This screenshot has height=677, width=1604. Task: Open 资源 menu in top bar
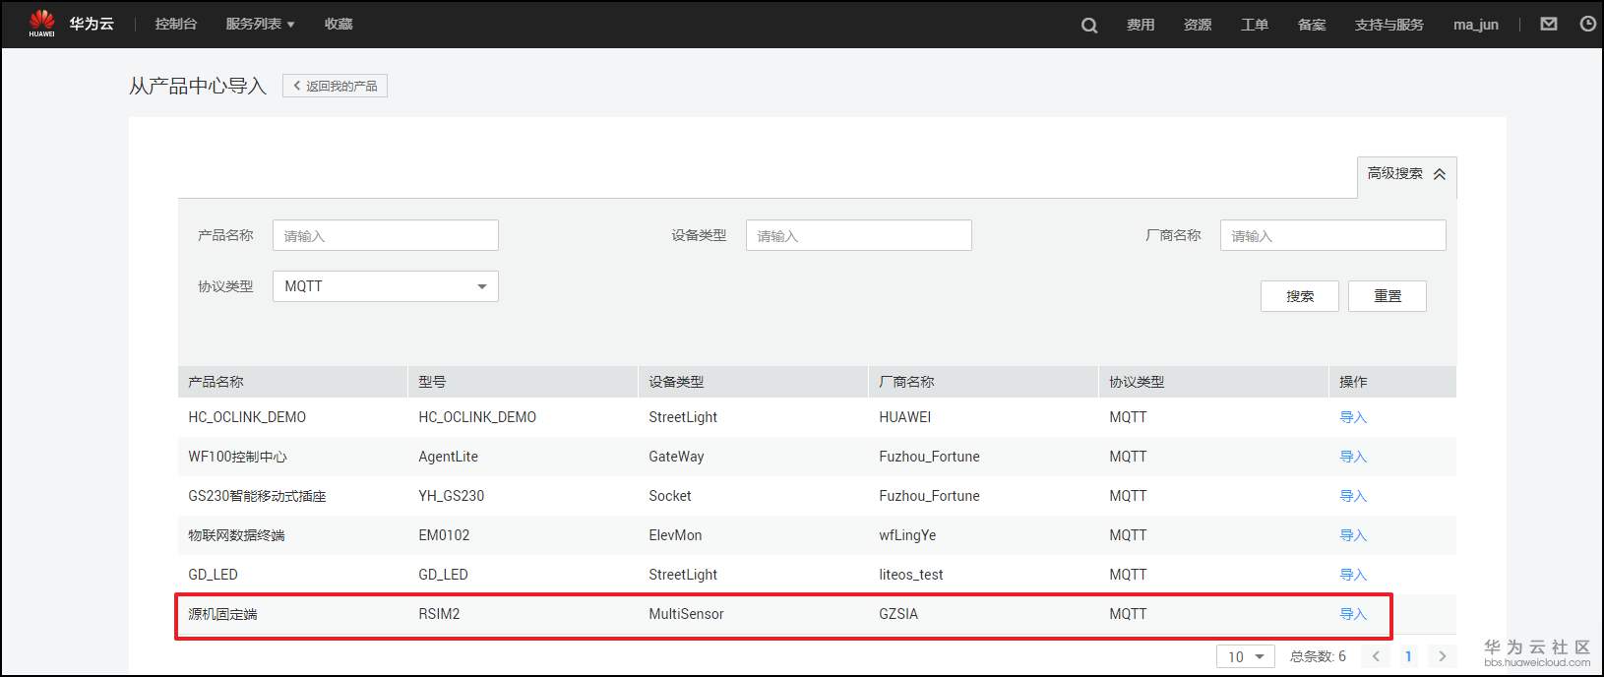(x=1198, y=25)
